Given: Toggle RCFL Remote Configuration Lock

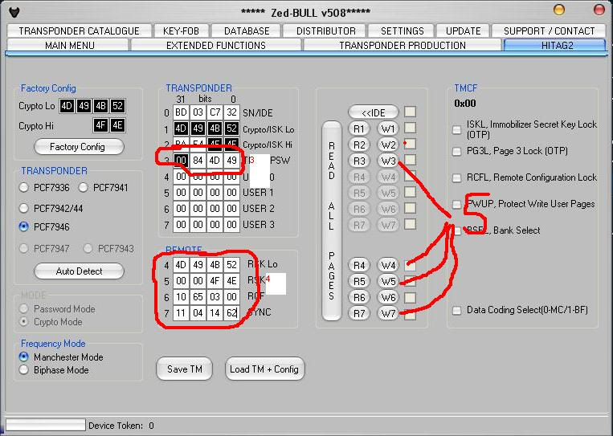Looking at the screenshot, I should pyautogui.click(x=456, y=177).
